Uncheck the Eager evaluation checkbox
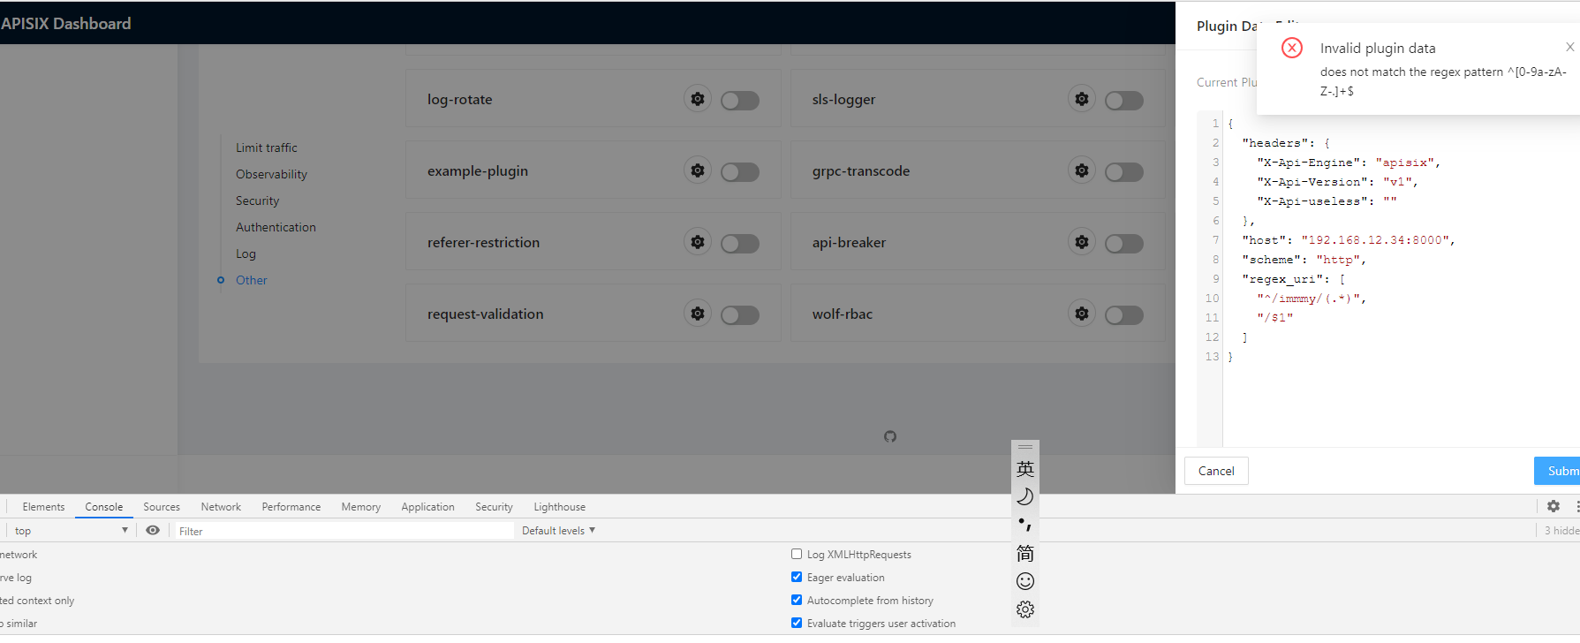 [x=797, y=577]
